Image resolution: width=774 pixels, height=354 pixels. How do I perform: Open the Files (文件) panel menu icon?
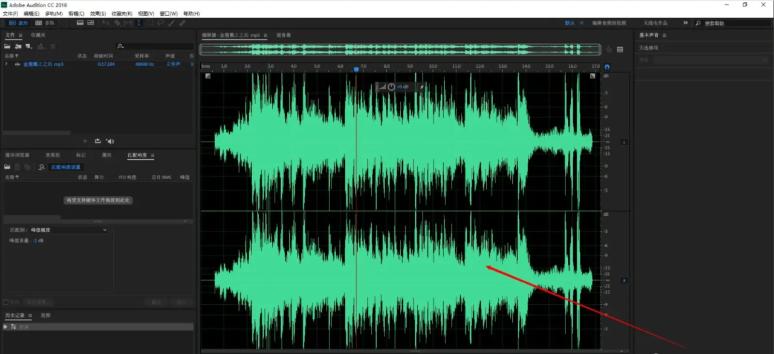(20, 35)
